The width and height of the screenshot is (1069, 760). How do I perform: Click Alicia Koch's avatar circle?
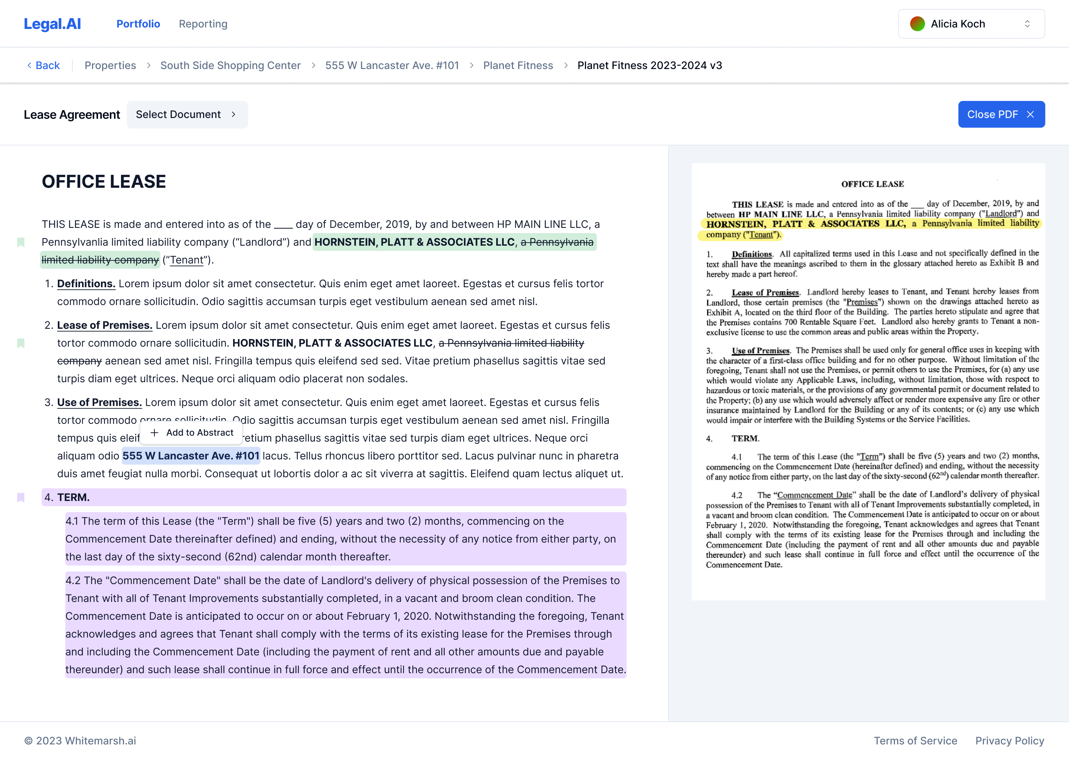coord(917,24)
